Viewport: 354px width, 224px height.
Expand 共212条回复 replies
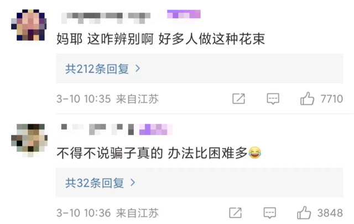[x=199, y=68]
